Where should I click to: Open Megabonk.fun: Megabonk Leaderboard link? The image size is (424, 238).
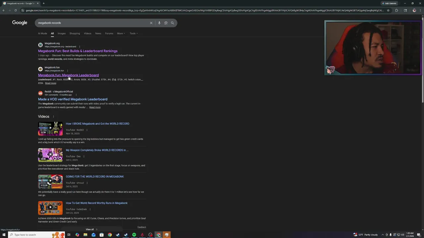coord(68,75)
